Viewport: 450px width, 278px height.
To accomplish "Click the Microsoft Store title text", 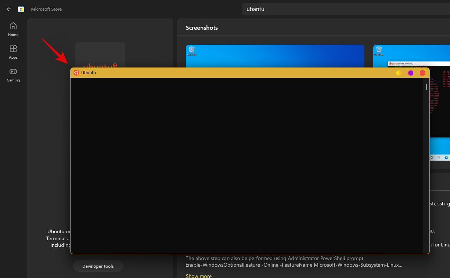I will pos(46,9).
